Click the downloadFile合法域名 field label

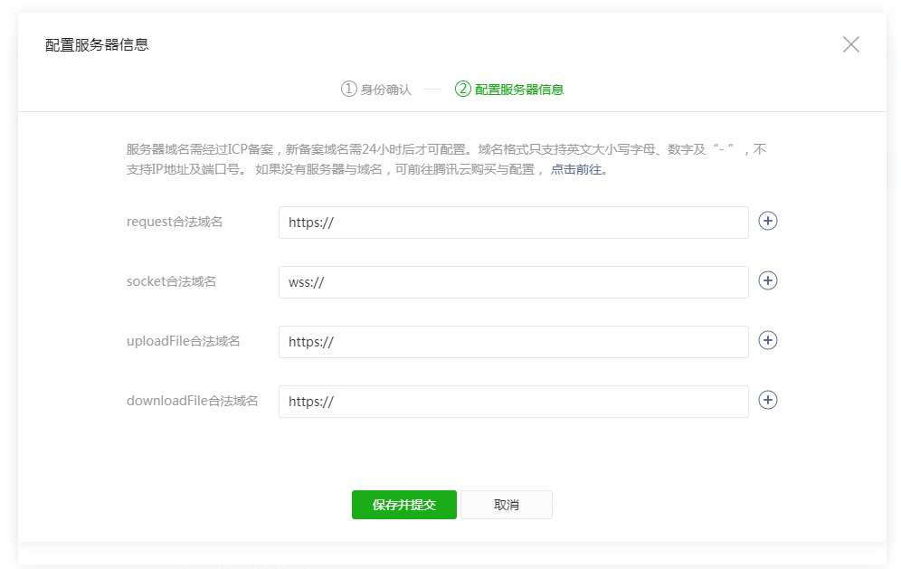point(193,401)
